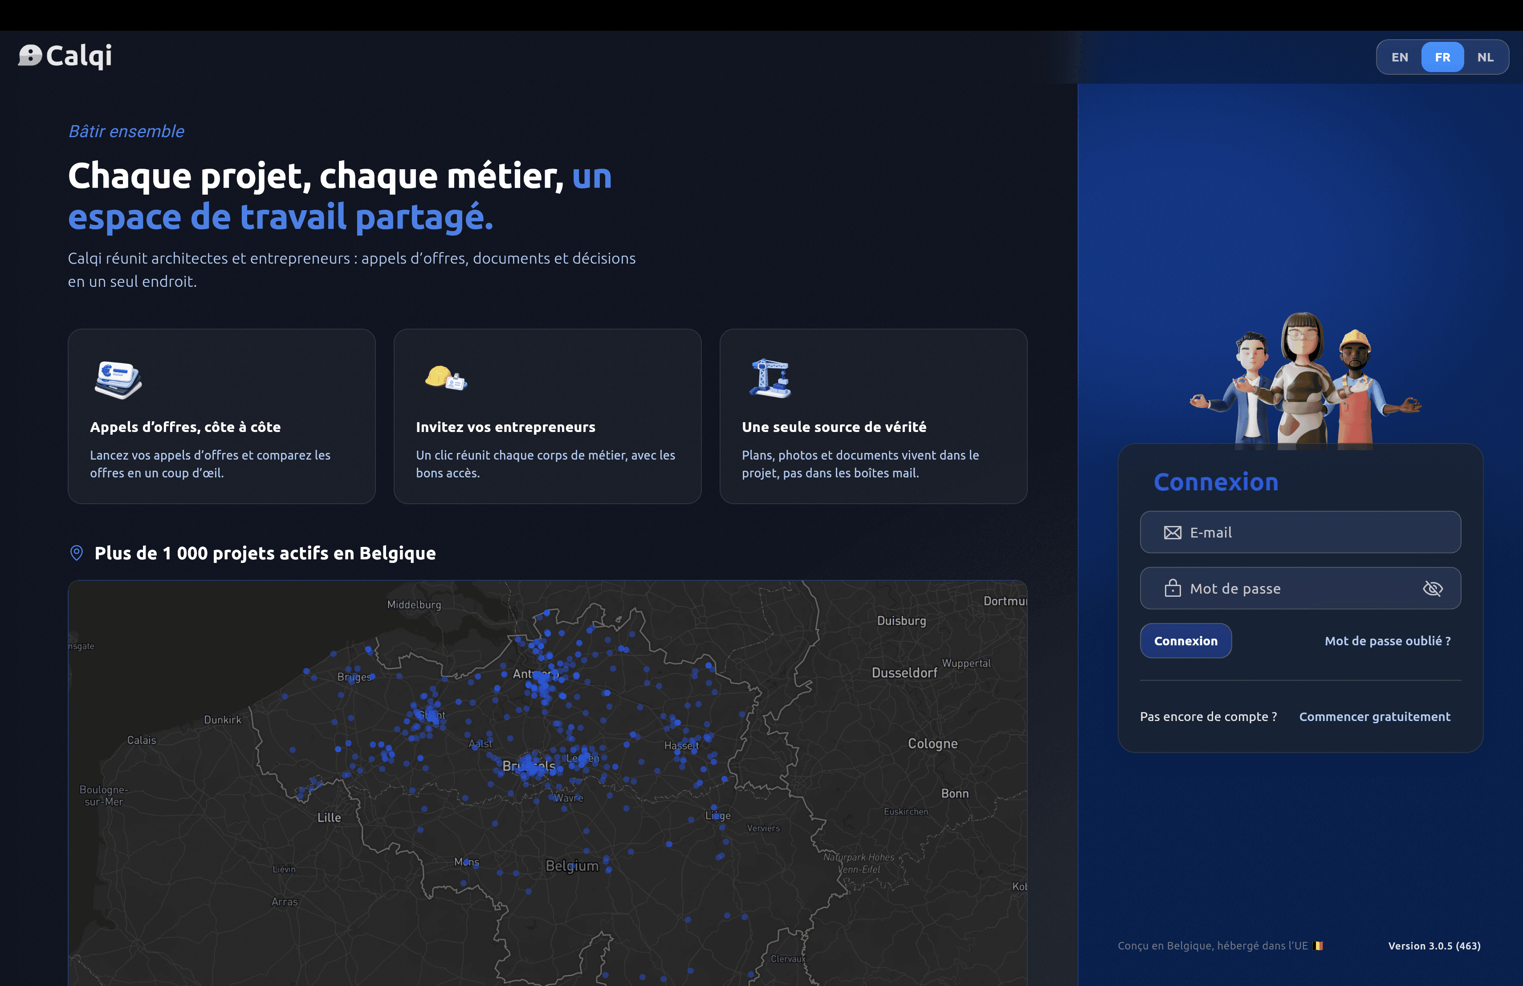Viewport: 1523px width, 986px height.
Task: Click the Version 3.0.5 (463) text
Action: click(x=1434, y=945)
